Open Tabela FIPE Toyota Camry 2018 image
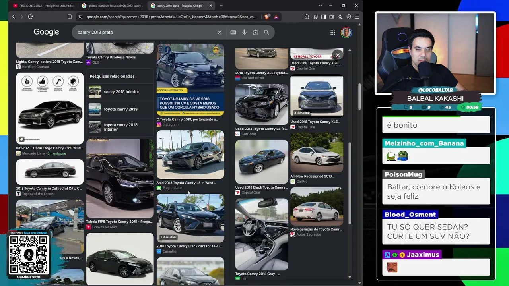The width and height of the screenshot is (509, 286). tap(120, 178)
